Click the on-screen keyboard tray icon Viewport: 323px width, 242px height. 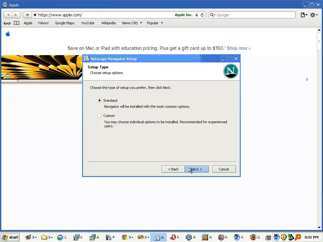pos(268,238)
